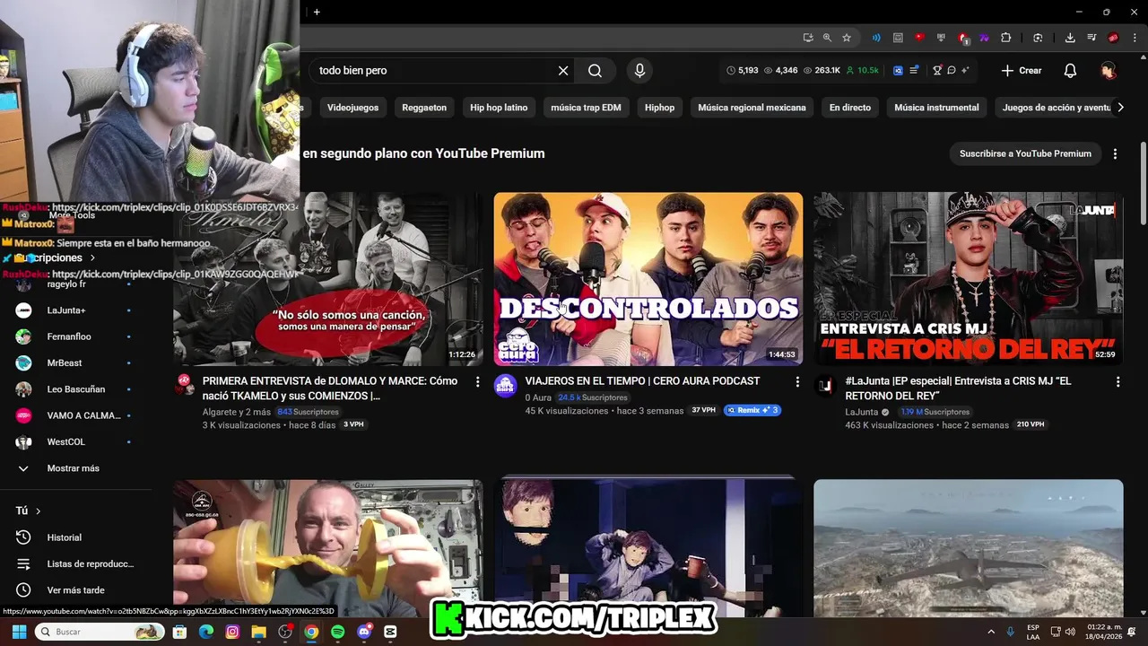Expand the Suscripciones section arrow

[92, 258]
